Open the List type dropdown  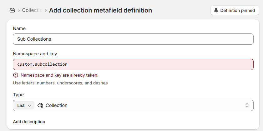click(24, 105)
